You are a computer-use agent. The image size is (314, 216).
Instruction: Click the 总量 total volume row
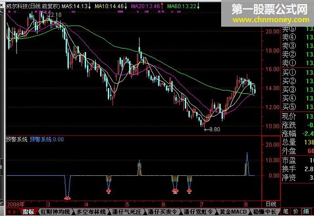298,142
